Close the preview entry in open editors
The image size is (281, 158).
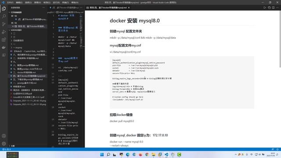pos(13,26)
